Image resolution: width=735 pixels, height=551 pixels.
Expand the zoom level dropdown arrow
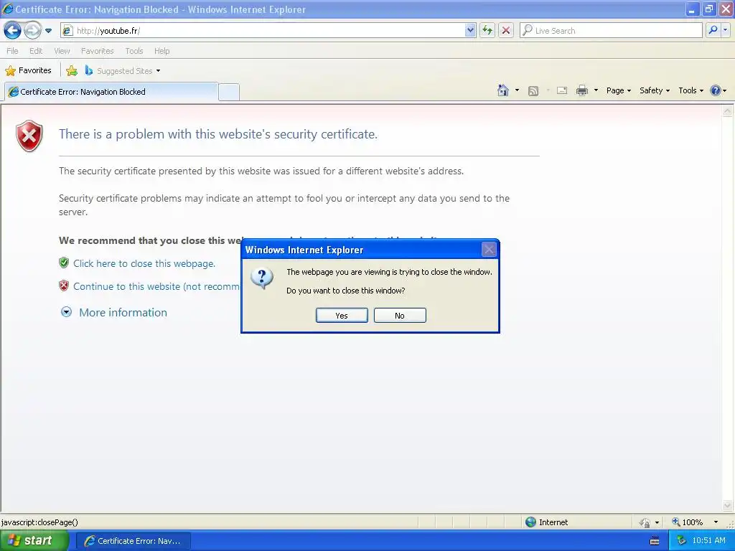716,522
